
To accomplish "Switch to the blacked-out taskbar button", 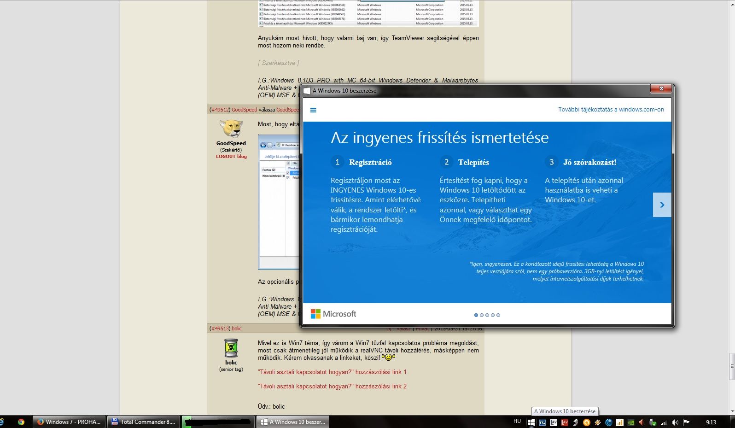I will [219, 422].
